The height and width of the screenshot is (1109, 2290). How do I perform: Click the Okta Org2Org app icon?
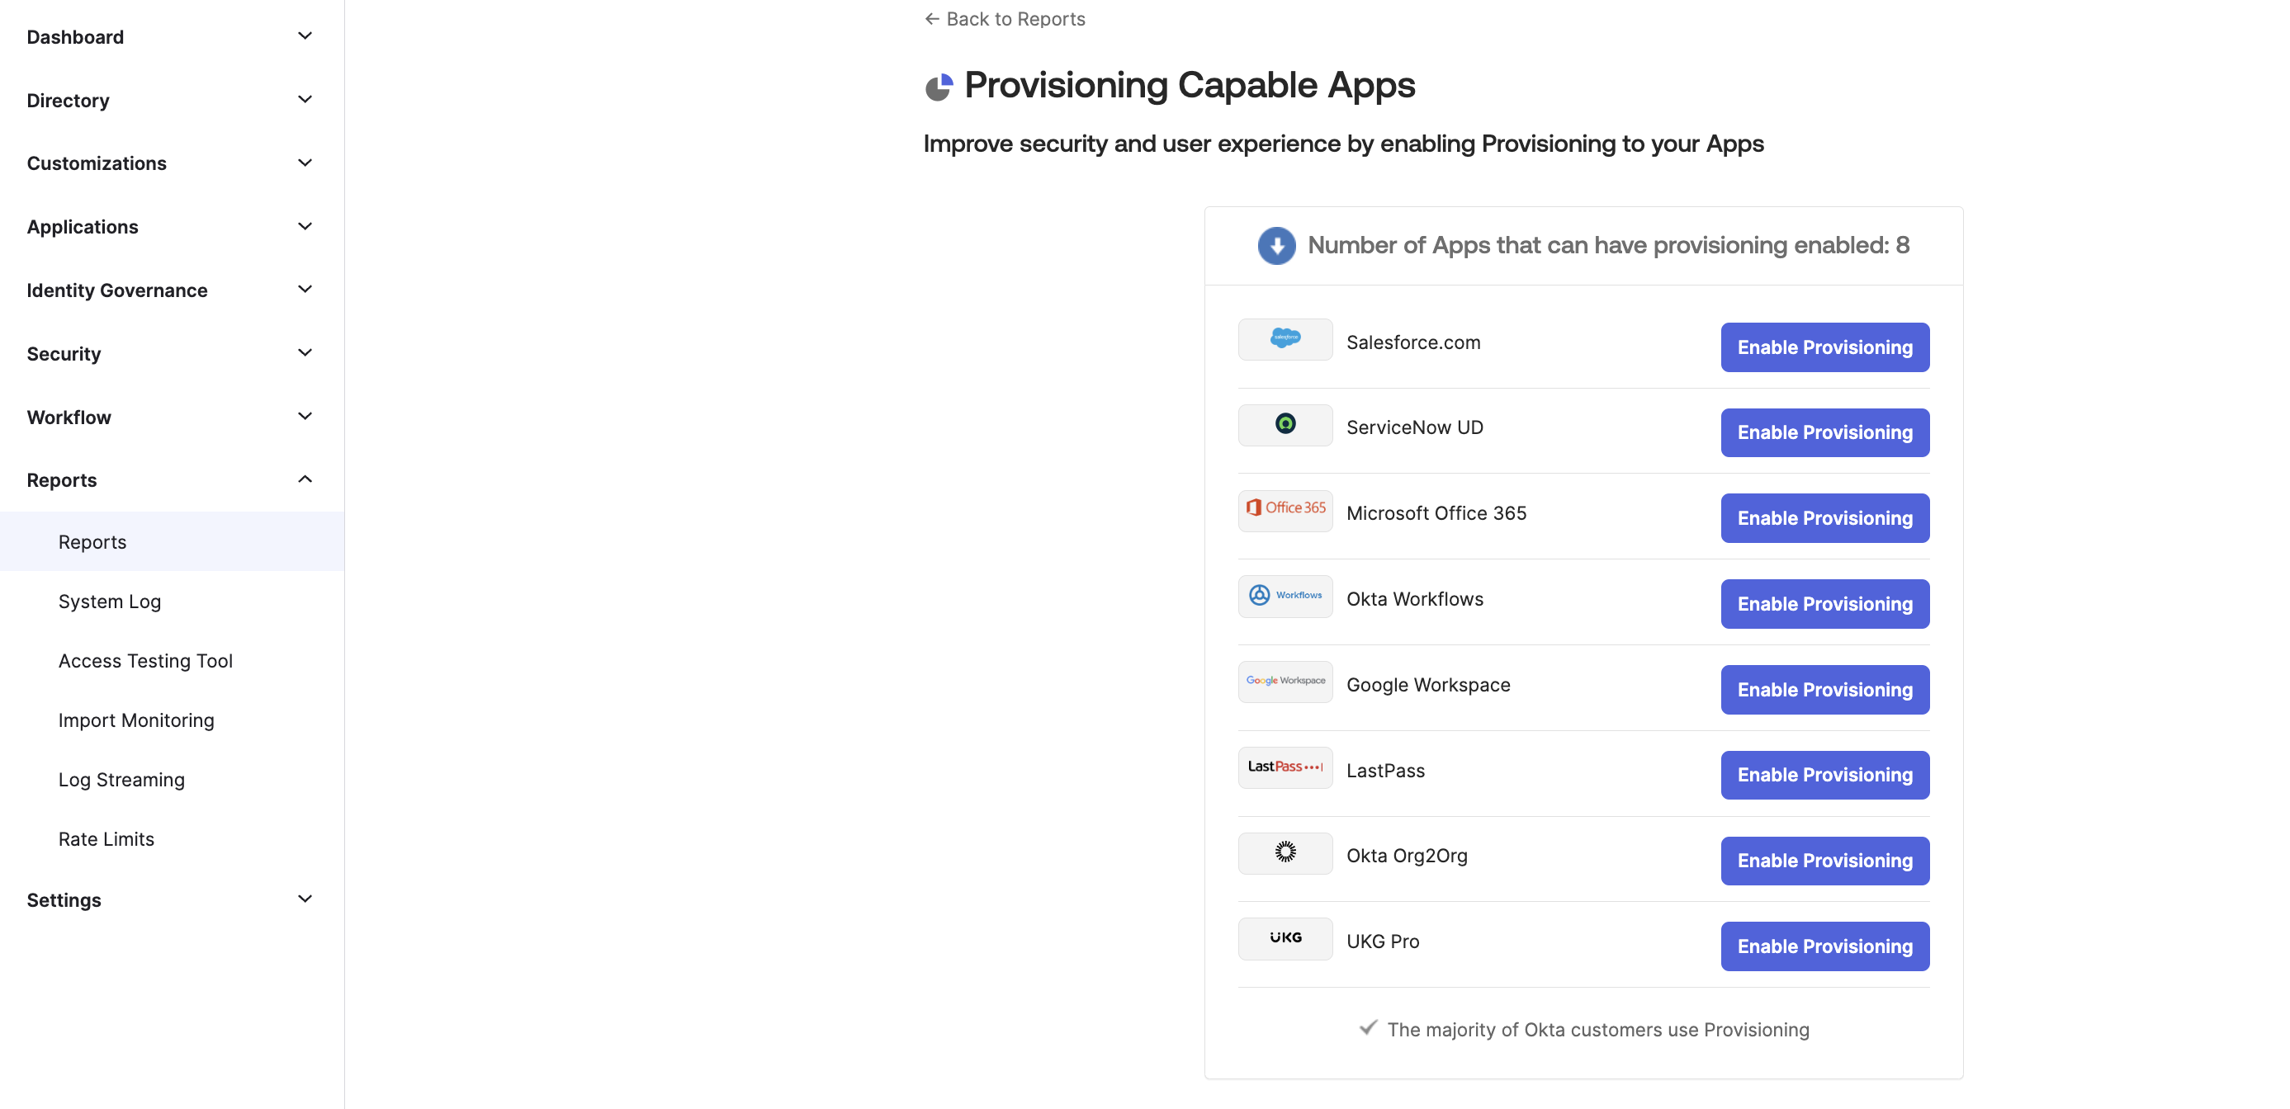tap(1285, 852)
